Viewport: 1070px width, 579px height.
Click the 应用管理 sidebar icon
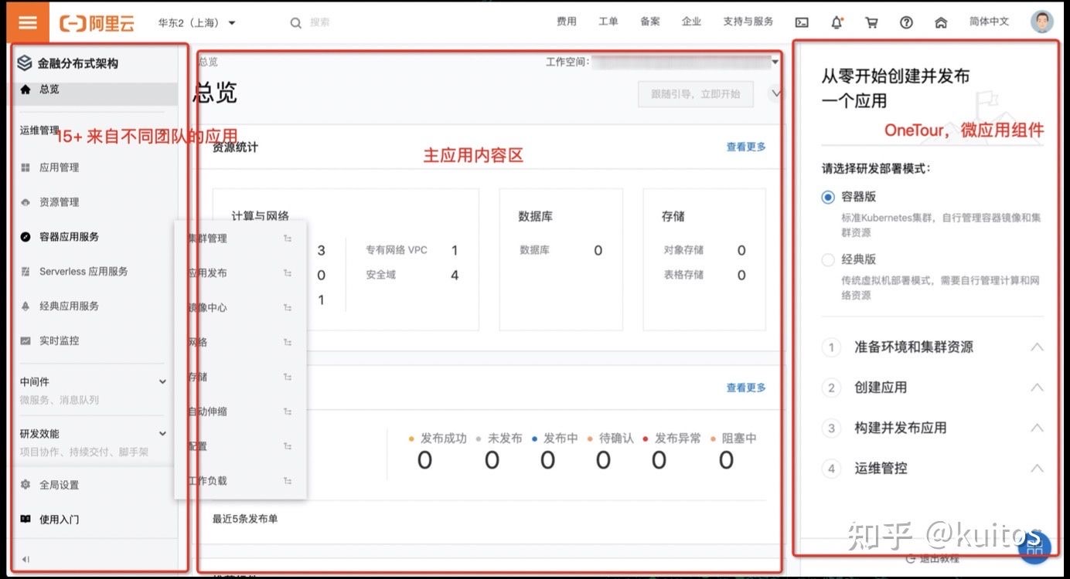pyautogui.click(x=26, y=168)
